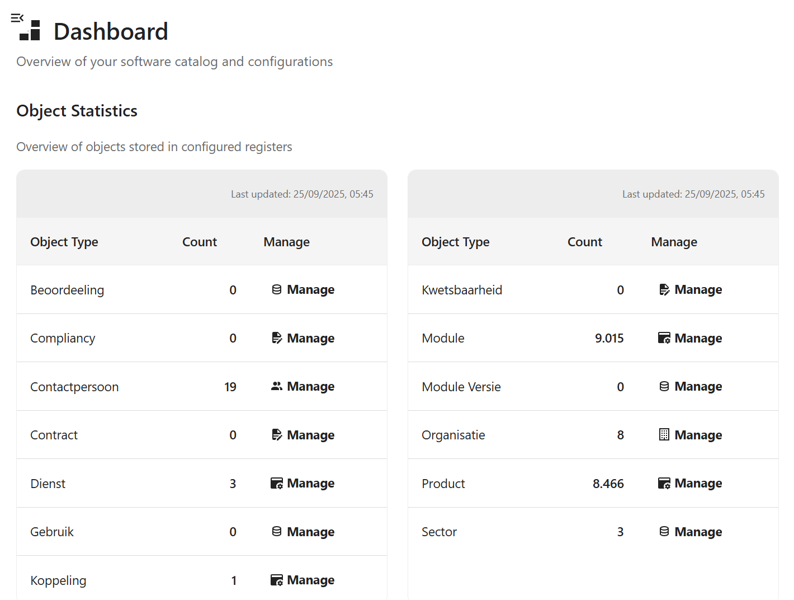Click the Count column header in the left table
The width and height of the screenshot is (794, 600).
click(199, 242)
